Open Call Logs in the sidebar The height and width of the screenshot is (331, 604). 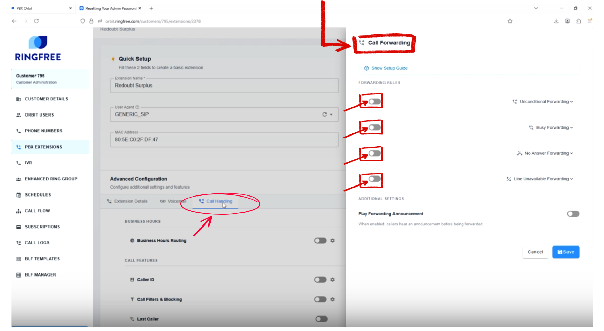(37, 243)
